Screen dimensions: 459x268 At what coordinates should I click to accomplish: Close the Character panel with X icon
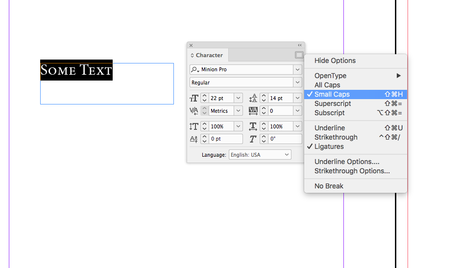[191, 45]
